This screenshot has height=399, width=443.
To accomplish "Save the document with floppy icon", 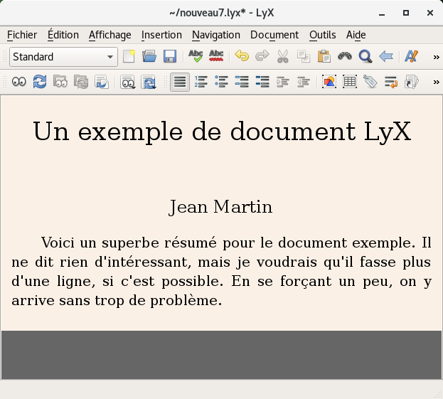I will pos(170,56).
